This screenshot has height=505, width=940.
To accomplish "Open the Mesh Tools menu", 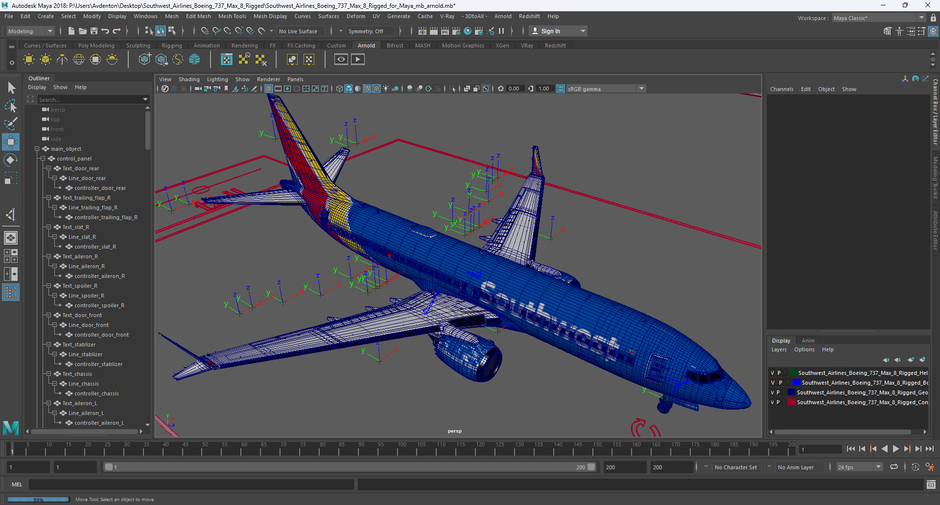I will point(232,16).
